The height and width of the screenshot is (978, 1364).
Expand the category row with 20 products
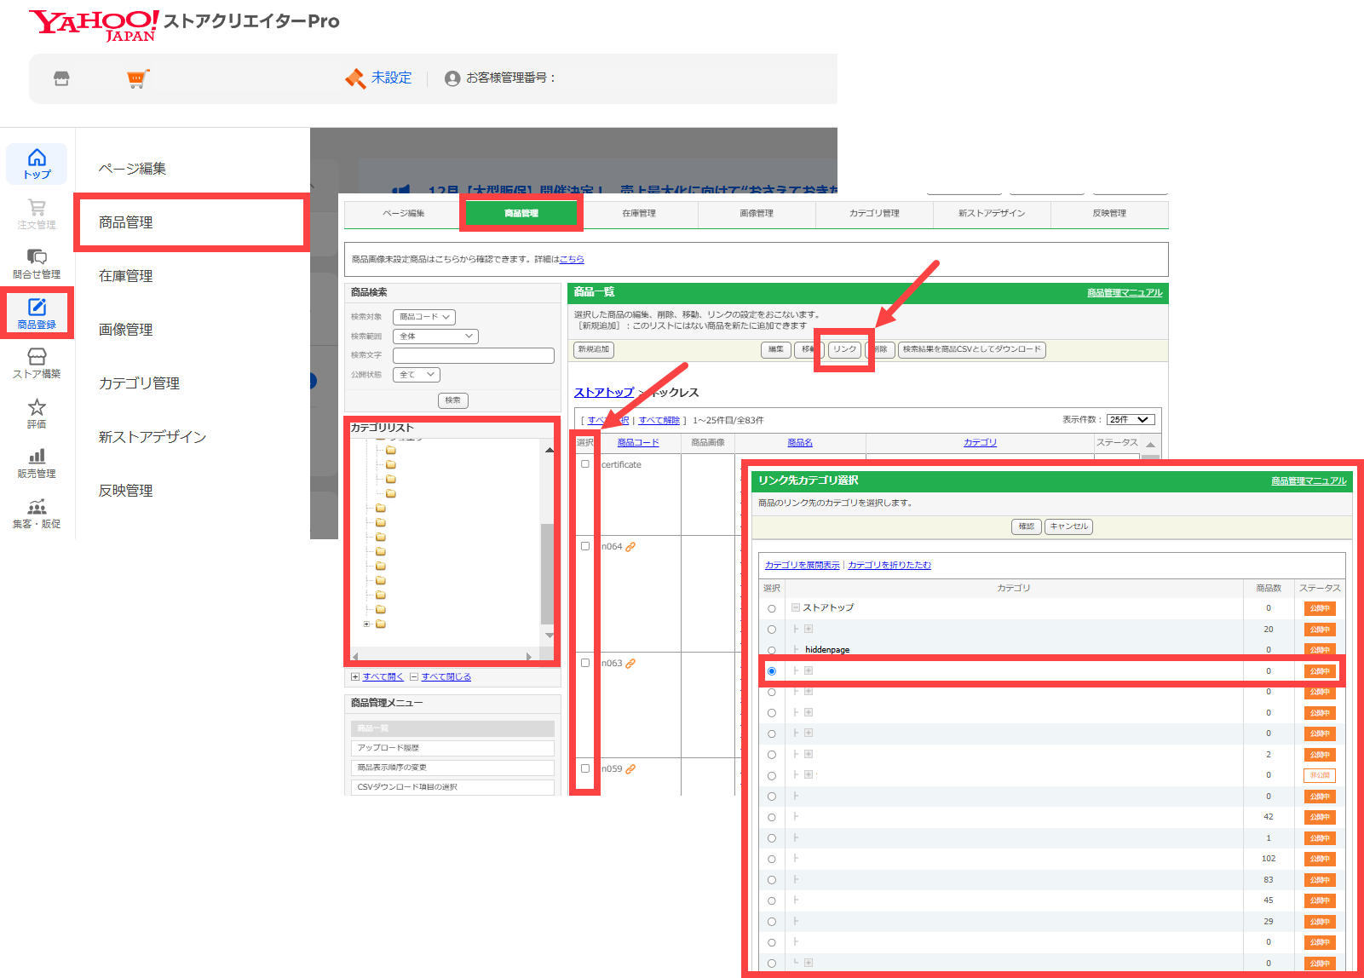(809, 629)
